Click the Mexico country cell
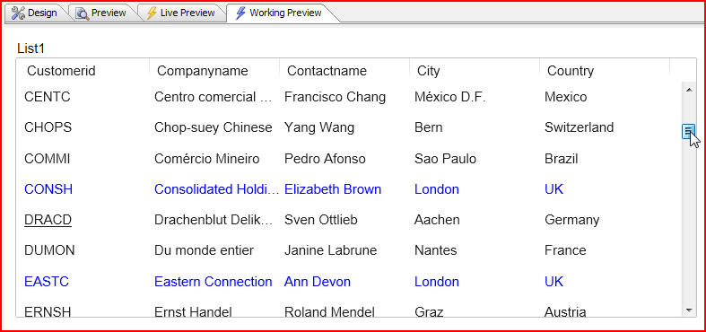The image size is (706, 332). (x=565, y=97)
